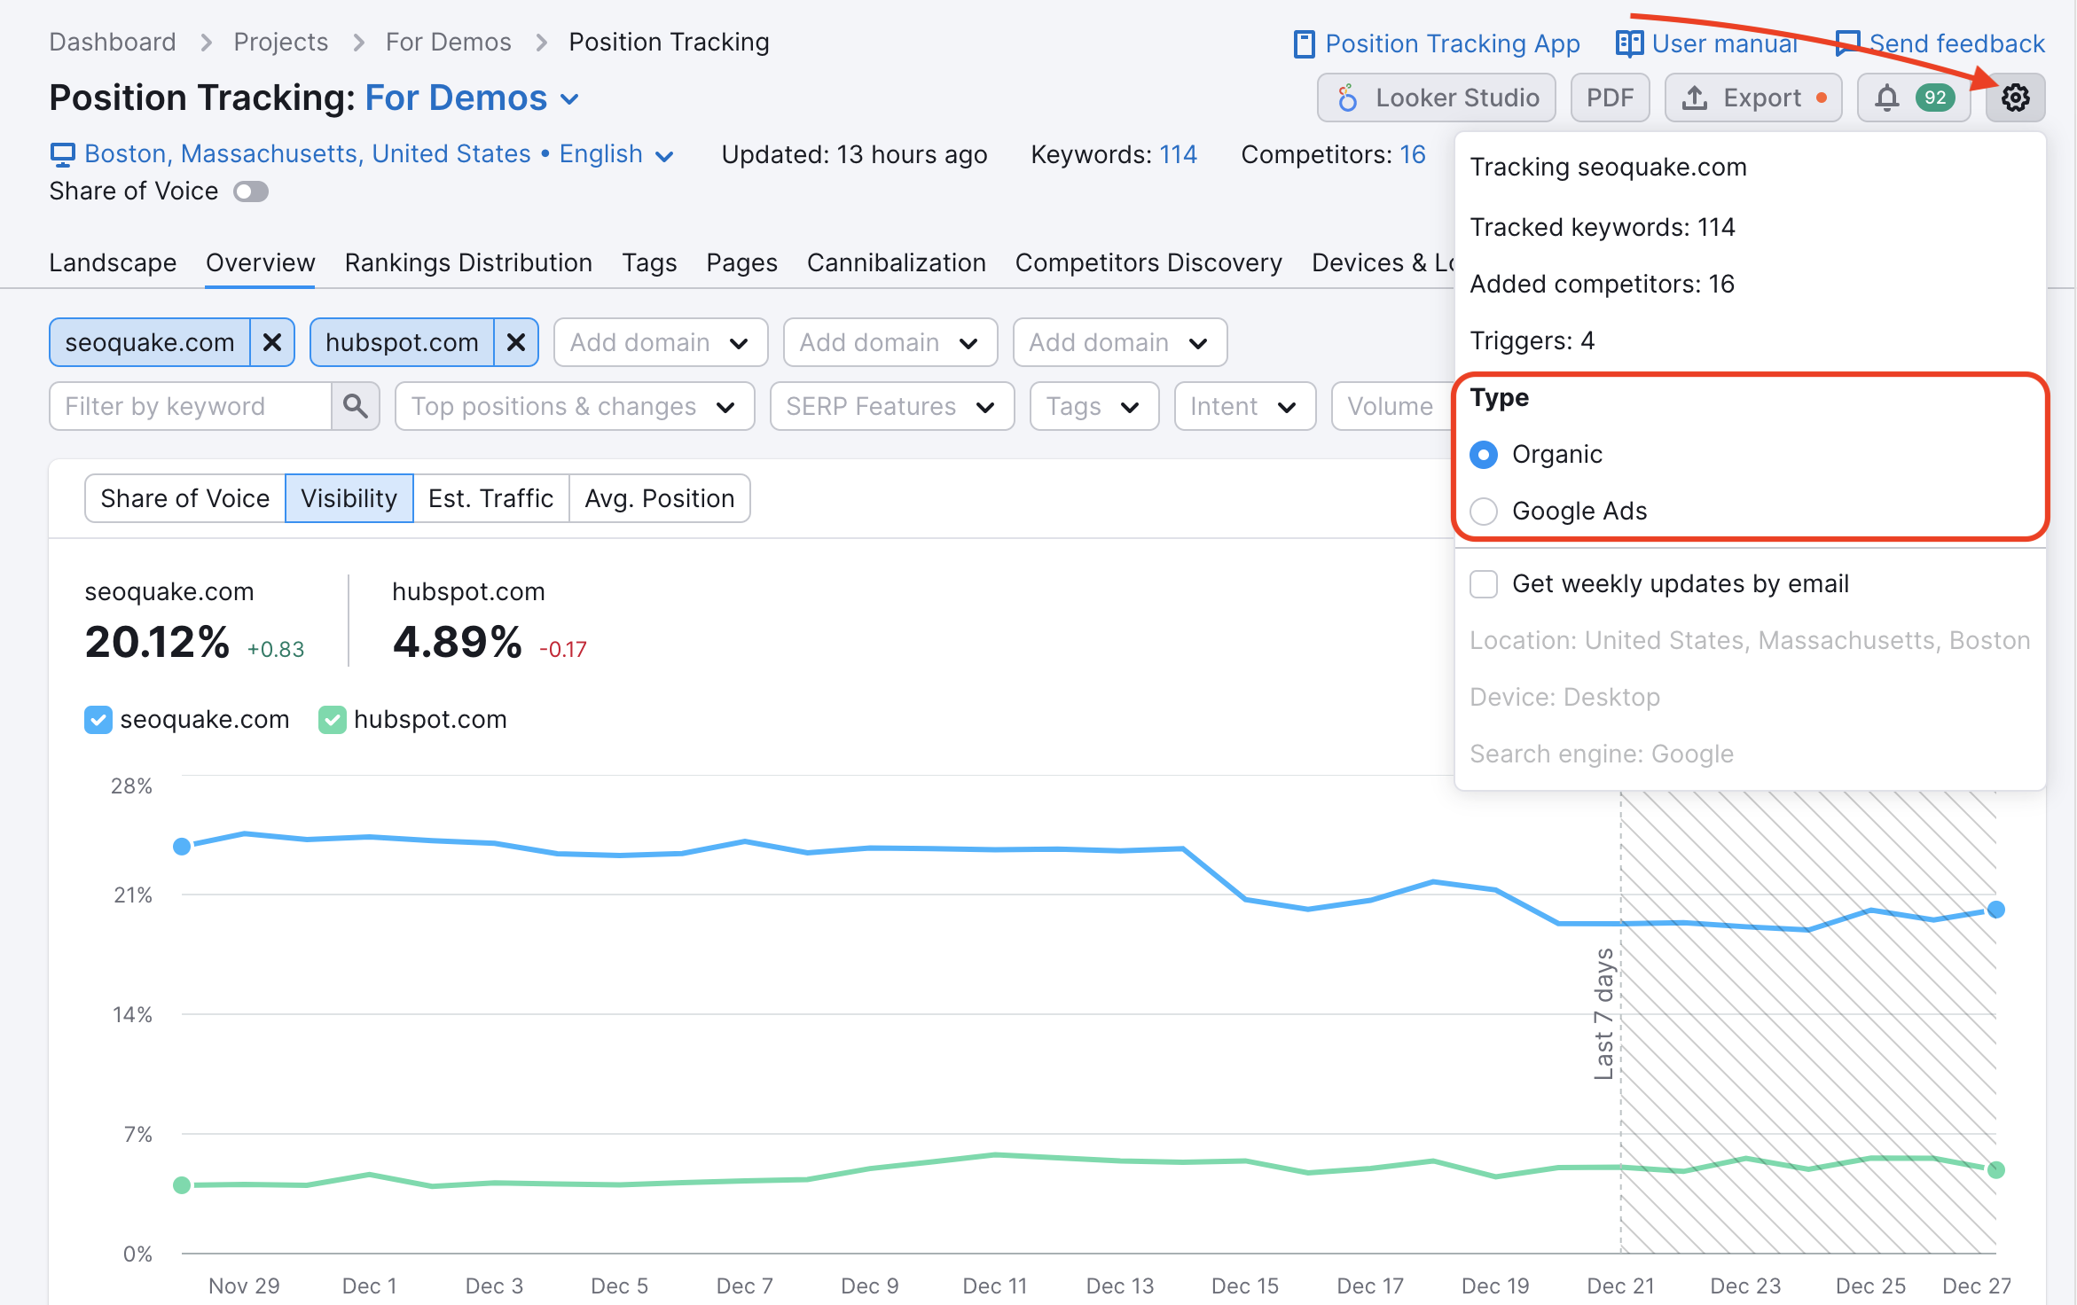This screenshot has width=2077, height=1305.
Task: Open the User manual link
Action: coord(1724,43)
